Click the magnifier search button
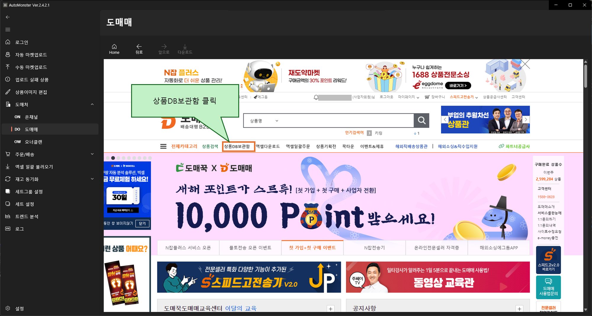The width and height of the screenshot is (592, 316). point(422,121)
